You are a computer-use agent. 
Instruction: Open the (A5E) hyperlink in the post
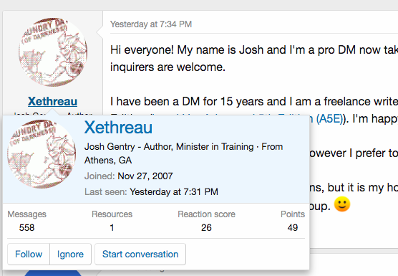[330, 119]
